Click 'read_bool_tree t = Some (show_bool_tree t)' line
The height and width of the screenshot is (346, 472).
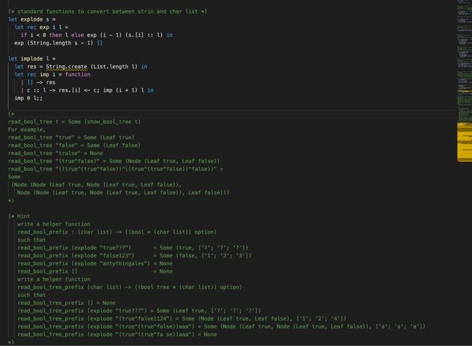tap(74, 122)
